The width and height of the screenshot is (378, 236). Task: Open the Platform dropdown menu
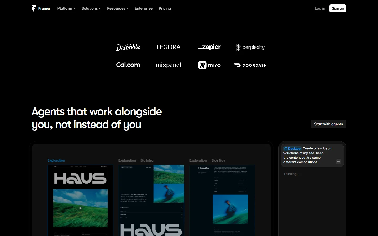coord(66,8)
